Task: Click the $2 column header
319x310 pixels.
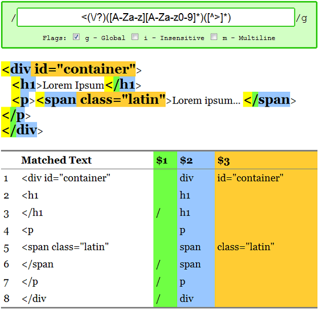Action: 196,160
